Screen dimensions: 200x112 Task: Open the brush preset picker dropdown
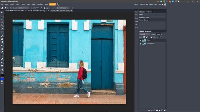click(x=6, y=8)
